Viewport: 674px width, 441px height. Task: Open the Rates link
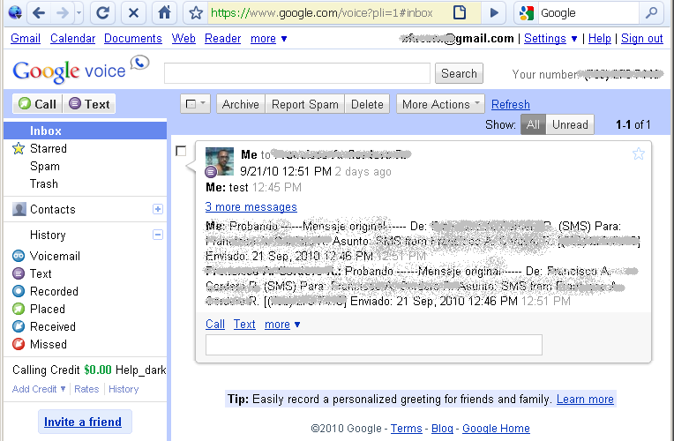[x=86, y=389]
